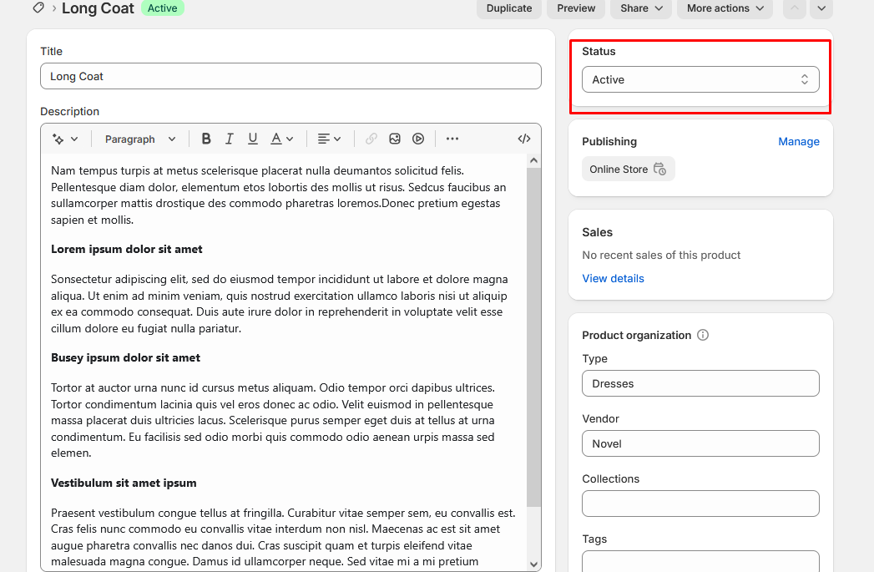
Task: Click the Preview button
Action: (576, 8)
